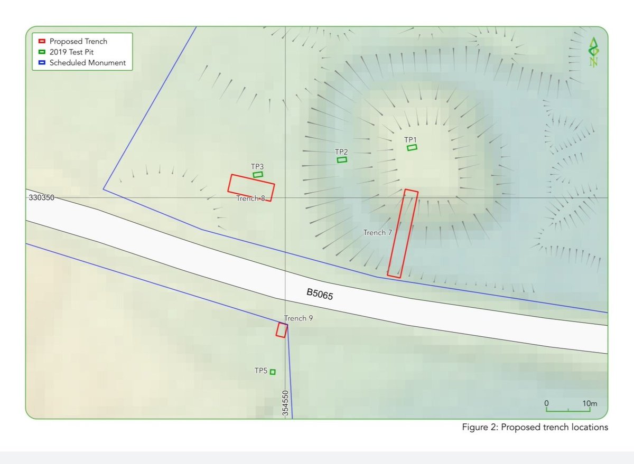Image resolution: width=634 pixels, height=464 pixels.
Task: Click the "TP2" label text
Action: (x=342, y=151)
